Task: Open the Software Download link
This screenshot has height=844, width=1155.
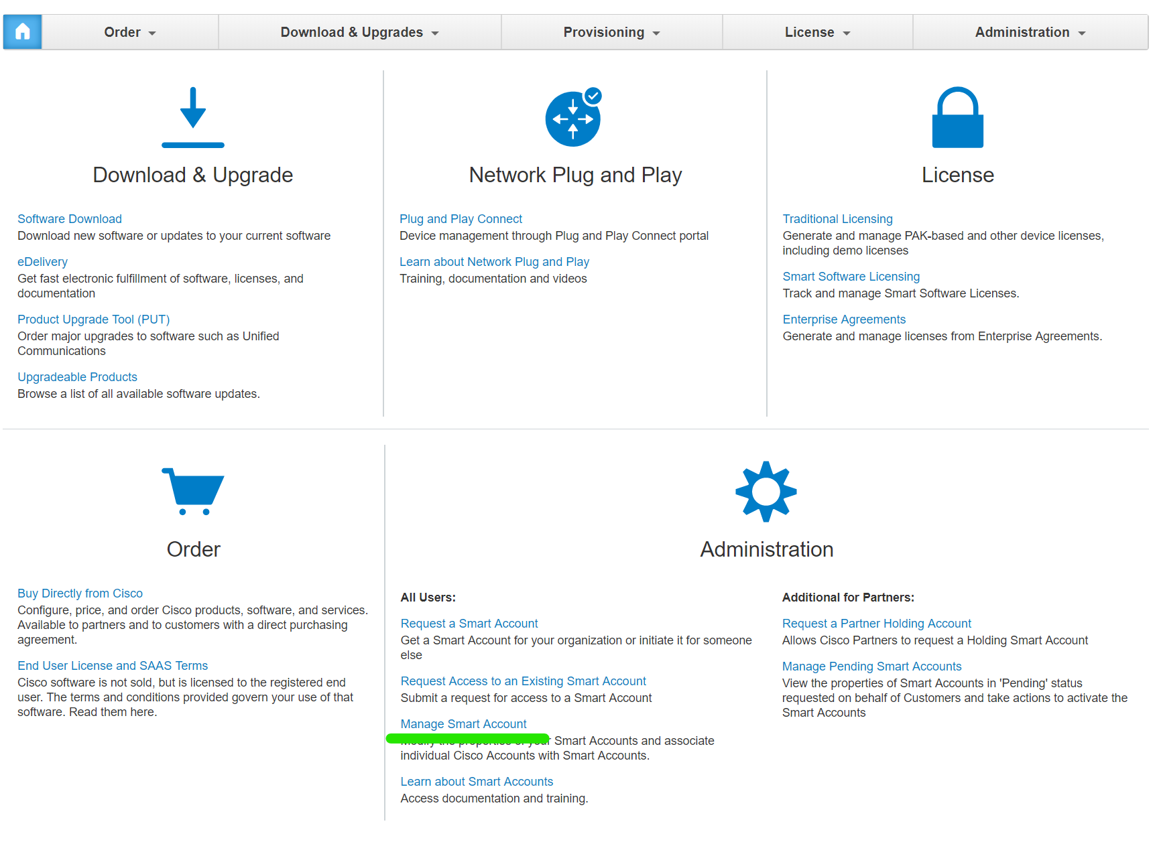Action: [x=70, y=219]
